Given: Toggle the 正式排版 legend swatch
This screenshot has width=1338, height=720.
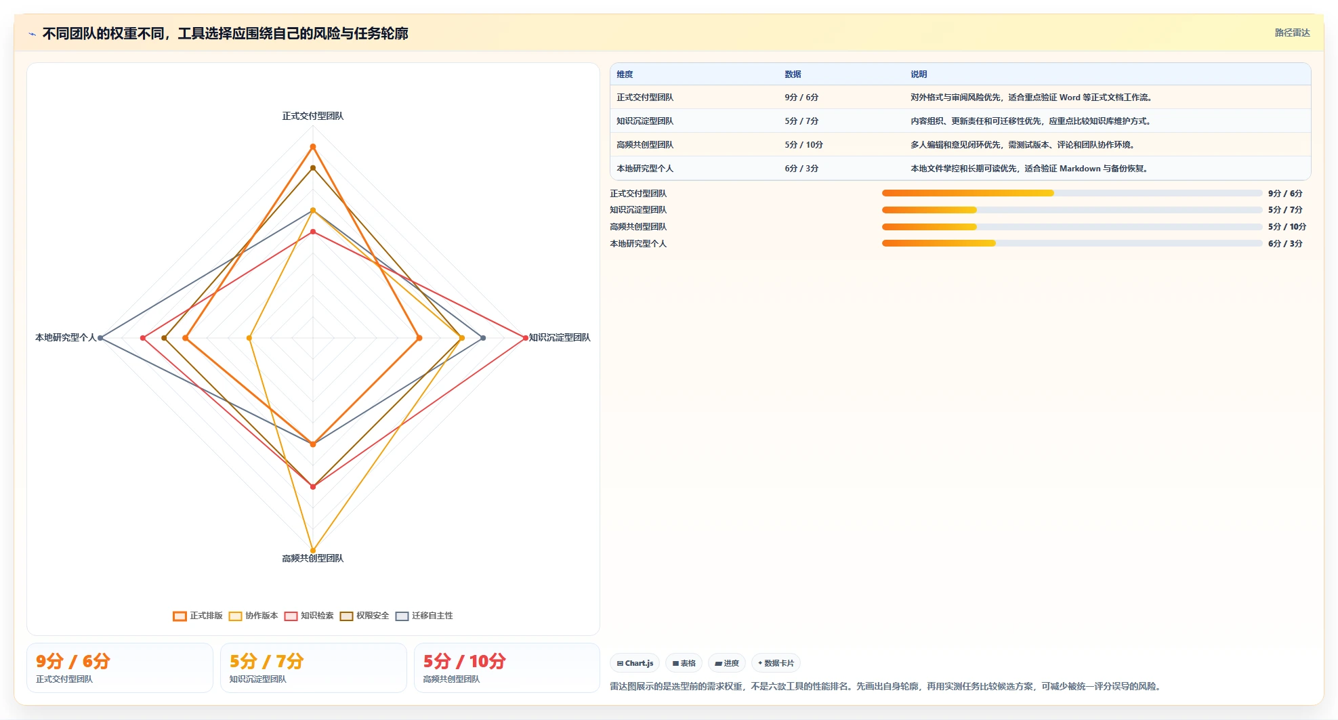Looking at the screenshot, I should [x=180, y=616].
